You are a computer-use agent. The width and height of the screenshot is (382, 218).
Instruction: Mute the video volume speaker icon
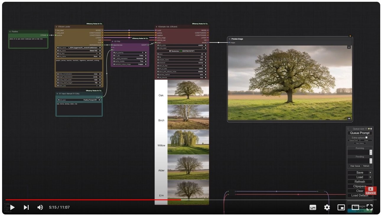coord(40,207)
